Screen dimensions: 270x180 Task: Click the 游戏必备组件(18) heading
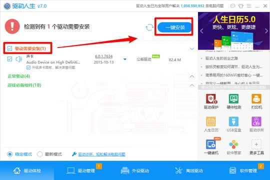(x=24, y=85)
